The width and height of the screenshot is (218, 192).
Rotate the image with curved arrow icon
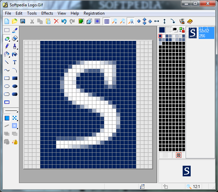(x=173, y=21)
